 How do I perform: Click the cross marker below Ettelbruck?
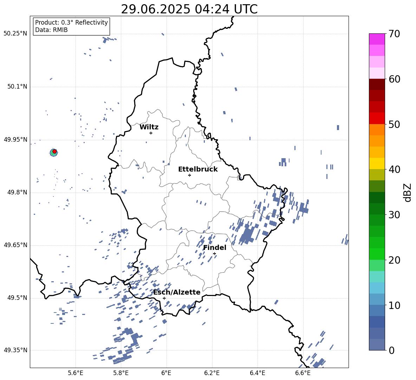[189, 175]
